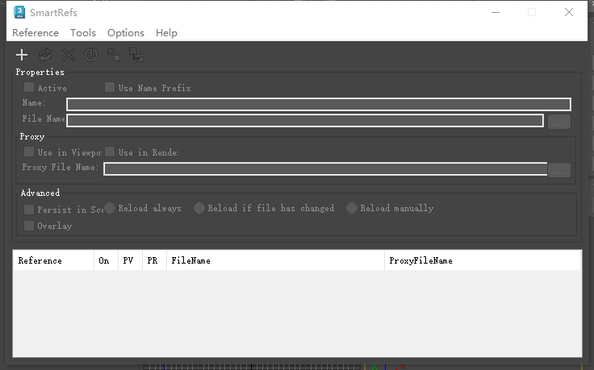Open the Reference menu
Screen dimensions: 594x370
click(x=36, y=33)
